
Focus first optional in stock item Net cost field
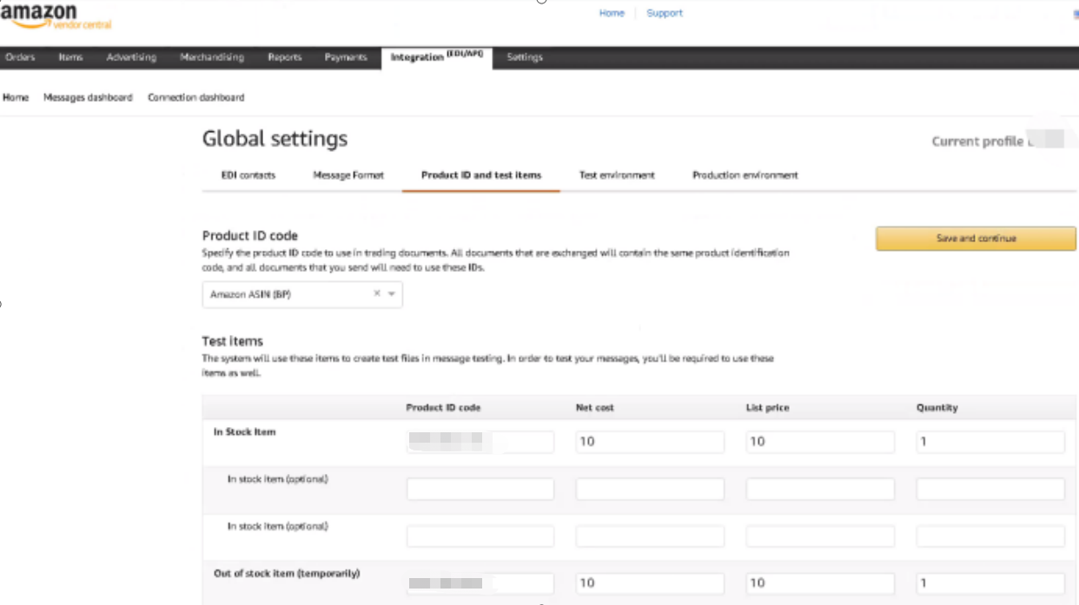coord(650,489)
